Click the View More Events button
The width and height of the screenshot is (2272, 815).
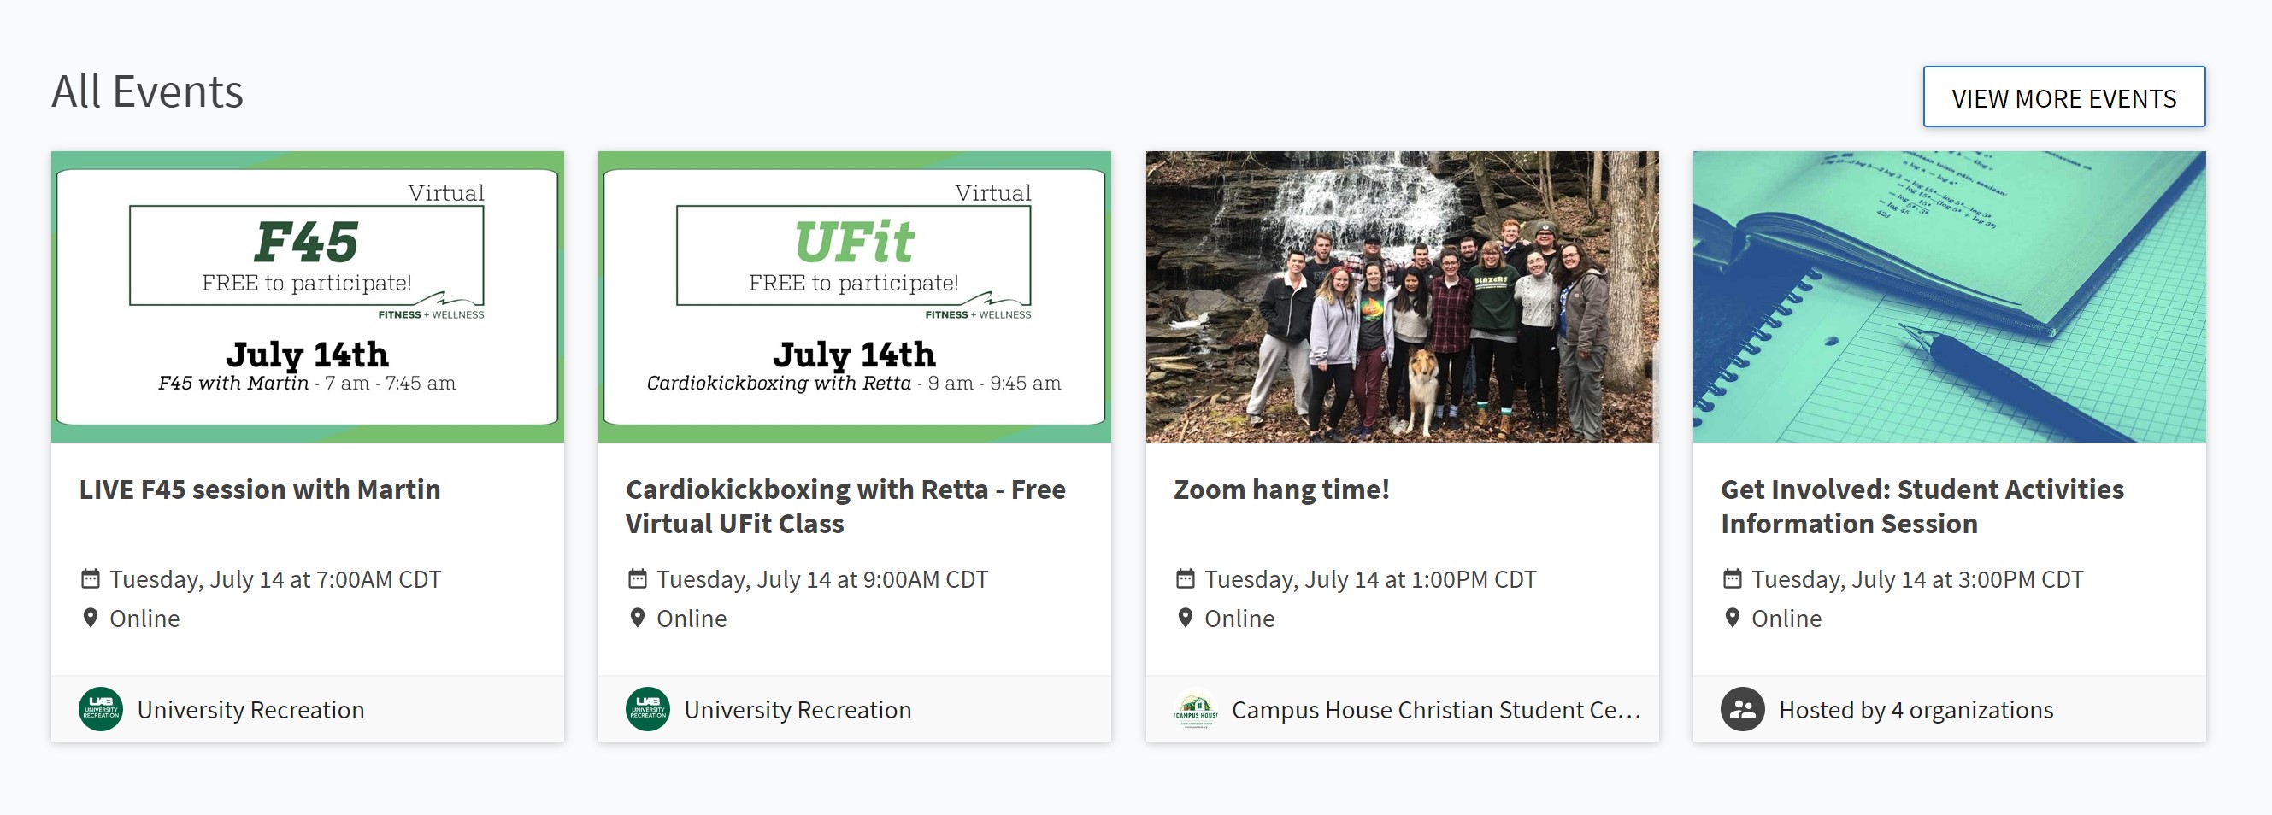(x=2063, y=97)
